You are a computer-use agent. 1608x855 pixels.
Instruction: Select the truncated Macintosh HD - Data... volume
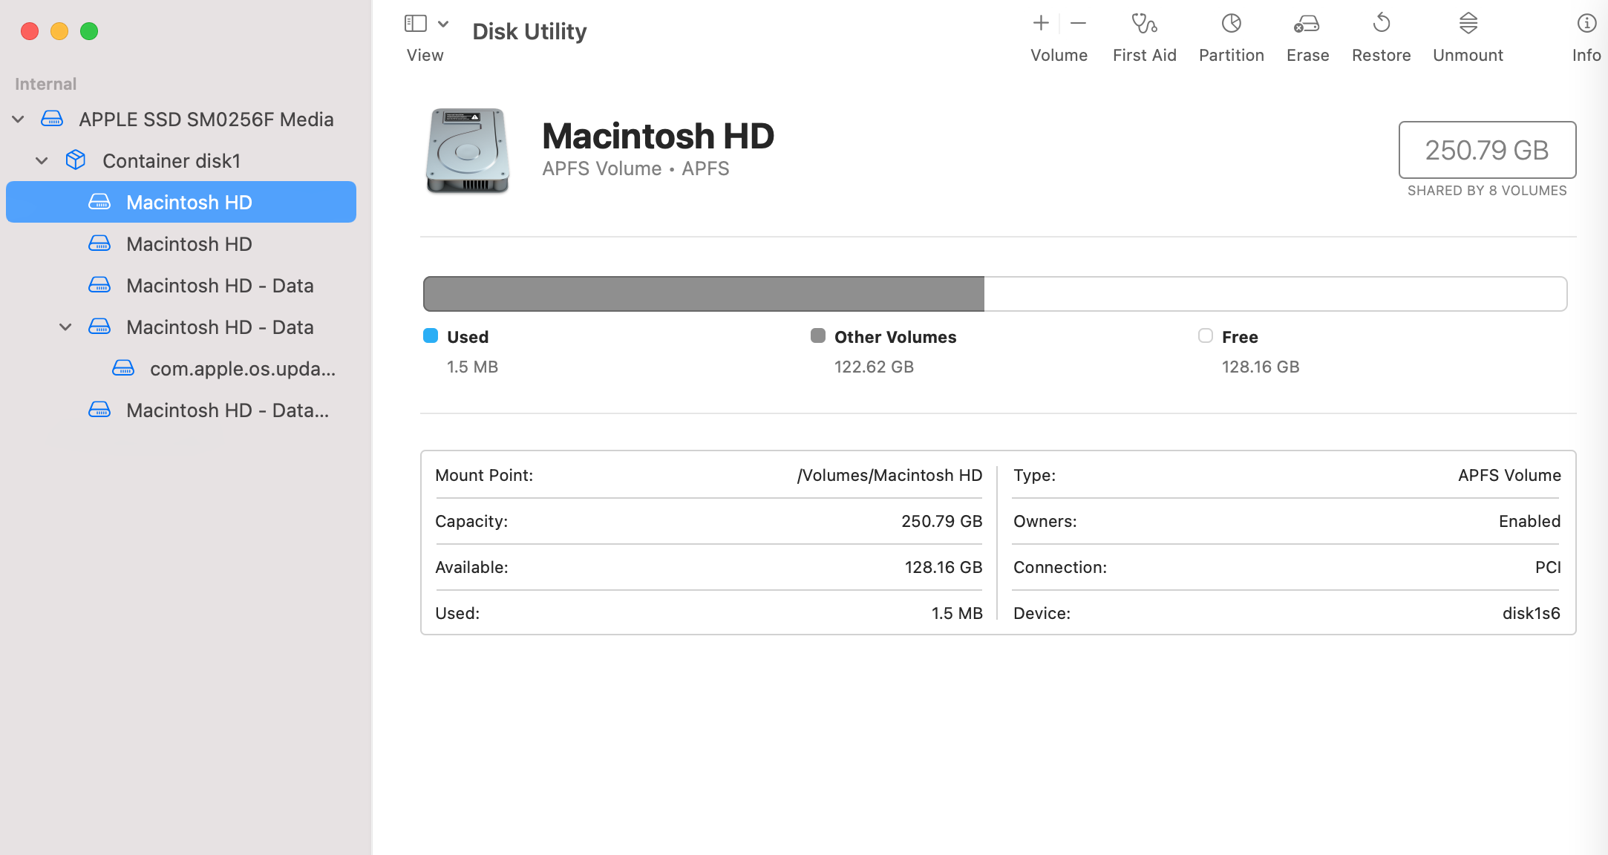pos(227,410)
